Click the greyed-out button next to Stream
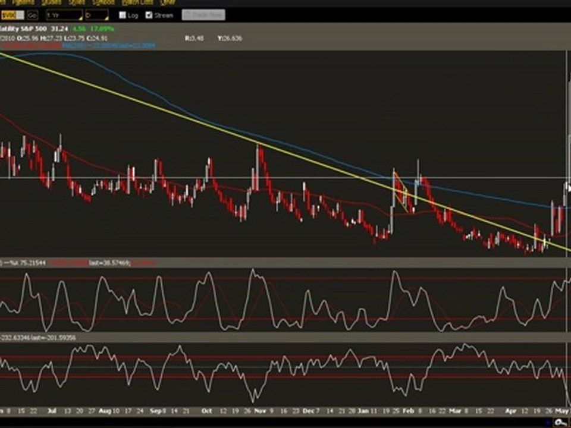This screenshot has width=571, height=428. 203,15
